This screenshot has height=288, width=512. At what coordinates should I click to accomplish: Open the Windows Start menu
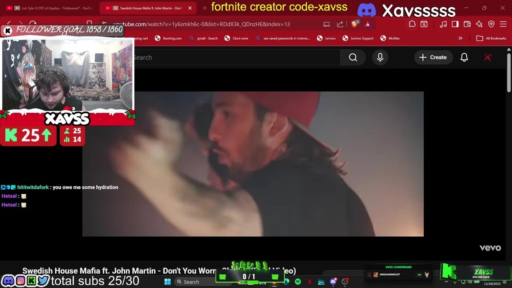coord(168,282)
